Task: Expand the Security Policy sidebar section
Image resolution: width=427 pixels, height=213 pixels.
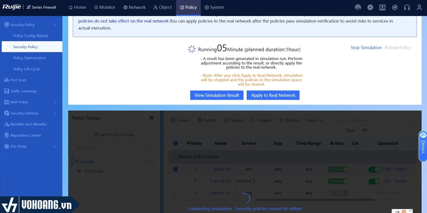Action: click(31, 25)
